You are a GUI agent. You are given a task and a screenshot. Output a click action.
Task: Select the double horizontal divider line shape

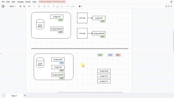click(x=80, y=48)
